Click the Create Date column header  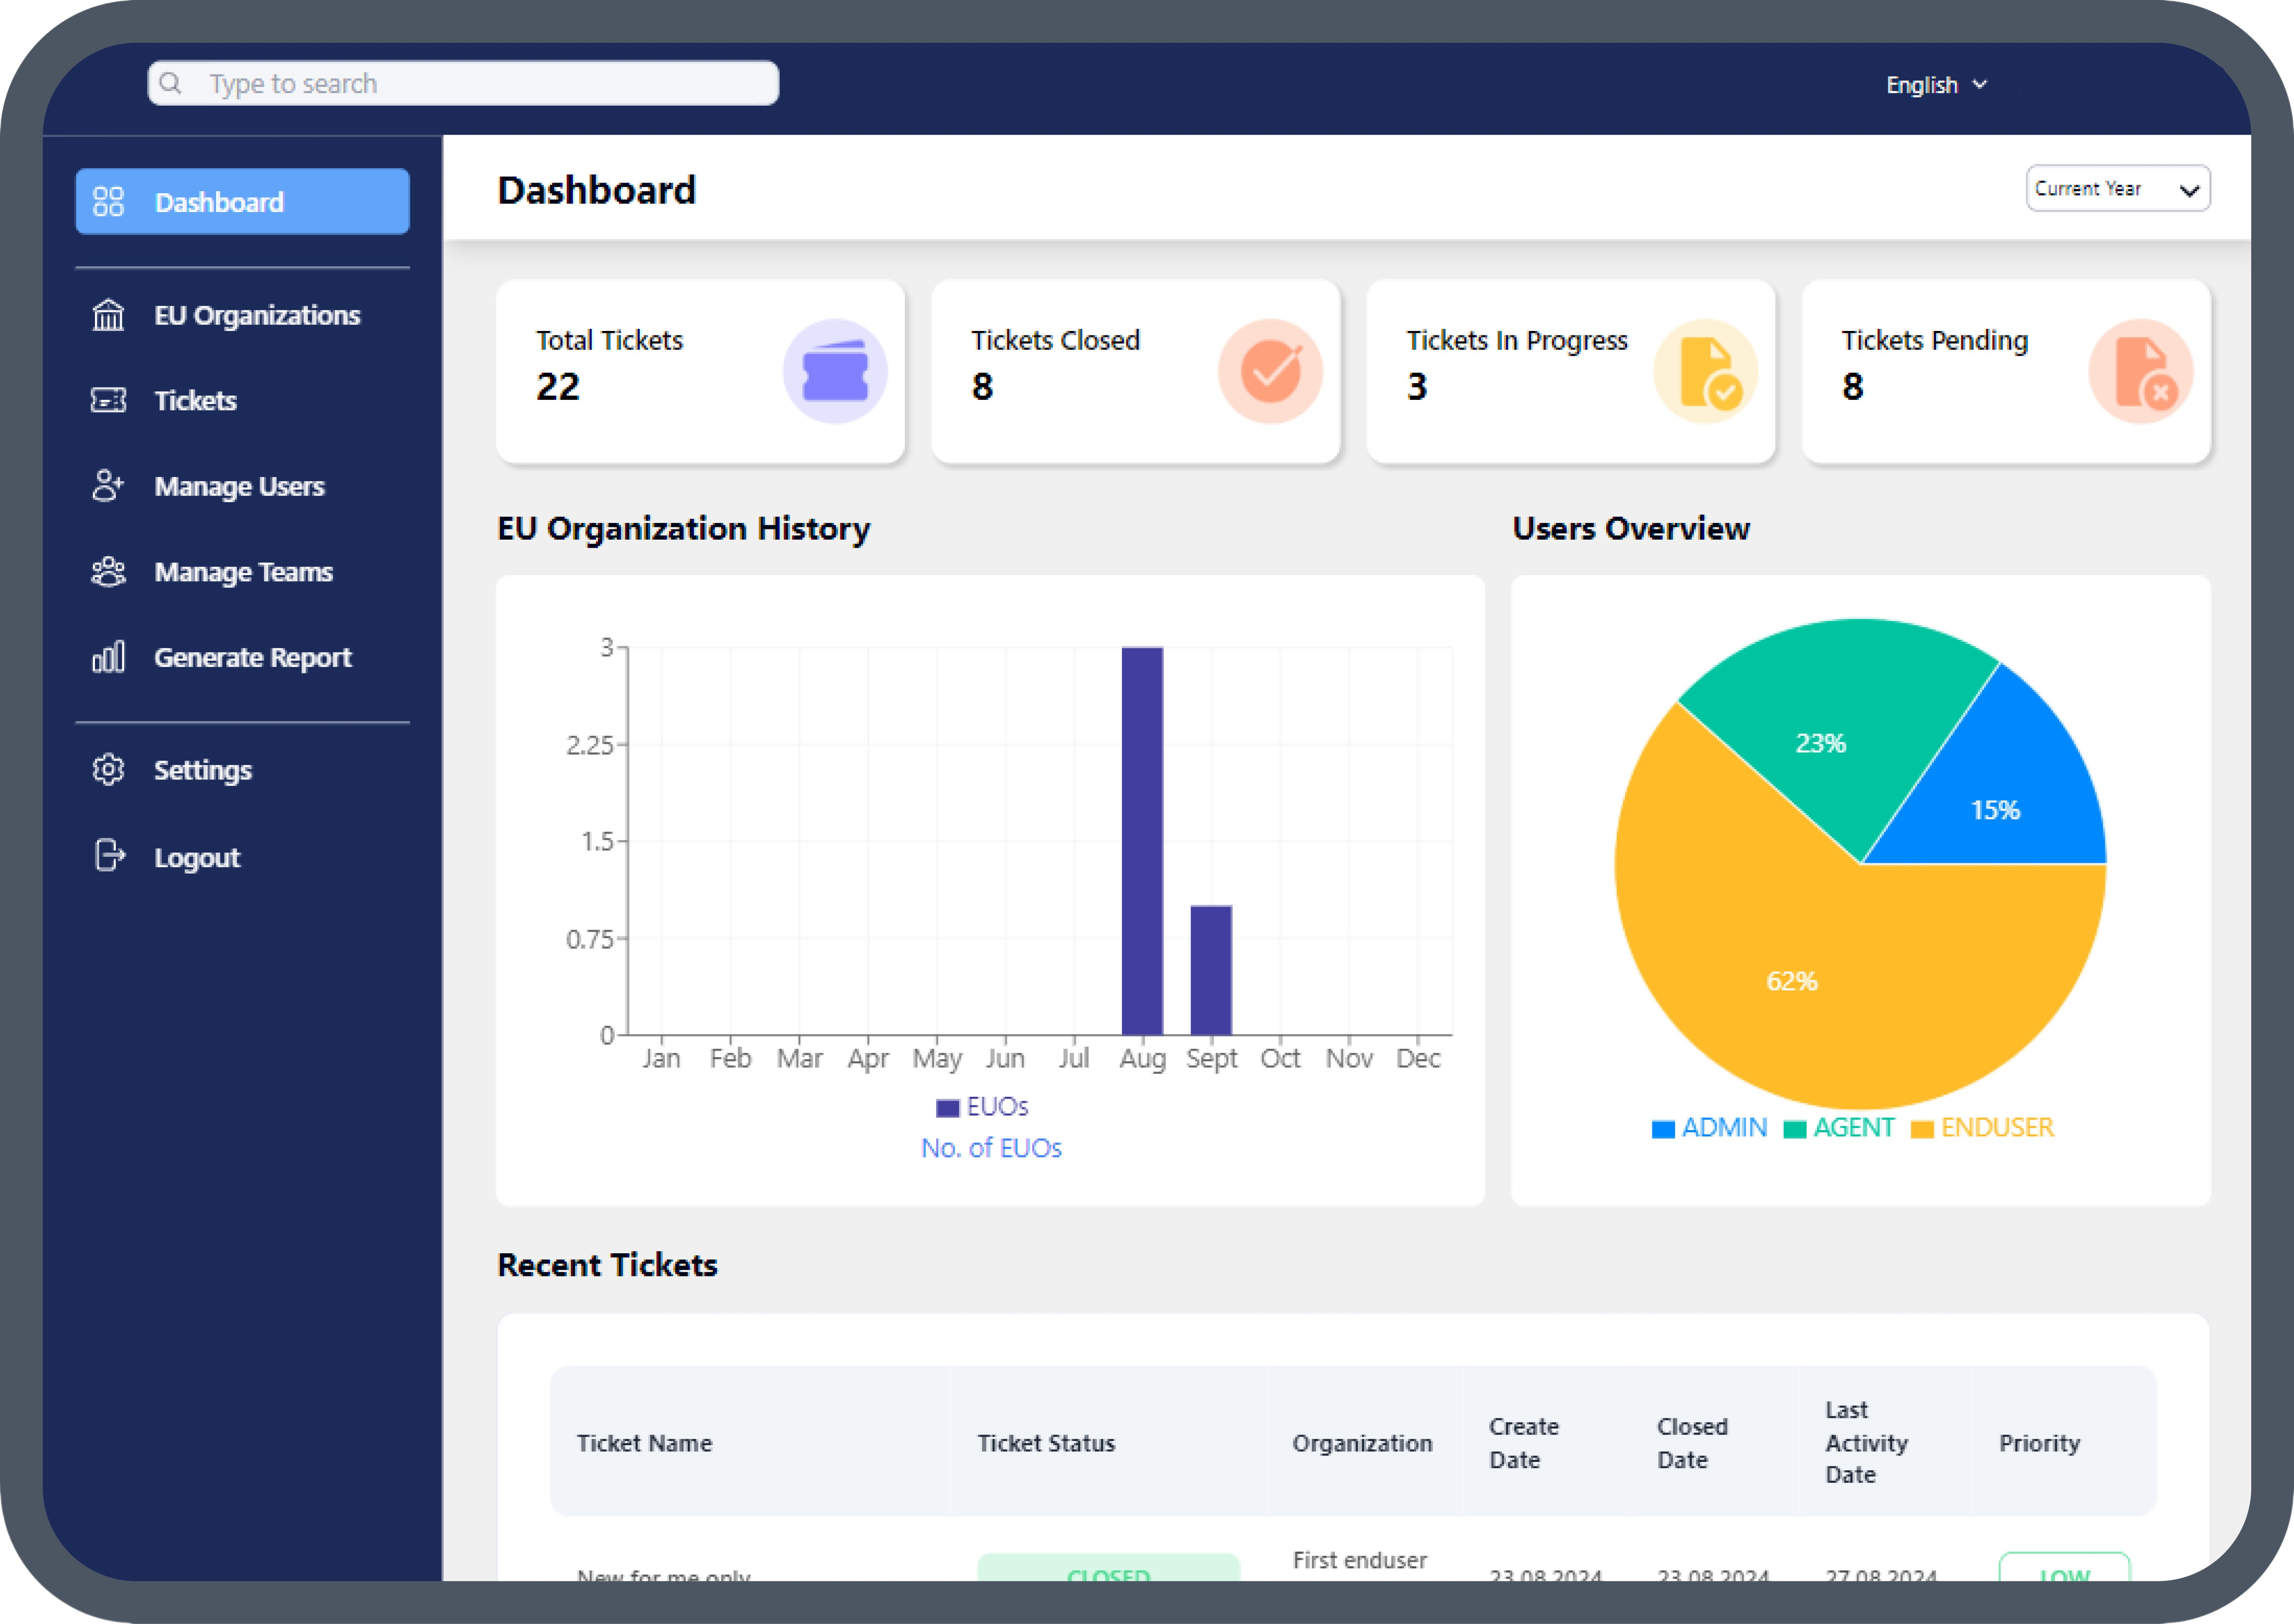pos(1524,1443)
